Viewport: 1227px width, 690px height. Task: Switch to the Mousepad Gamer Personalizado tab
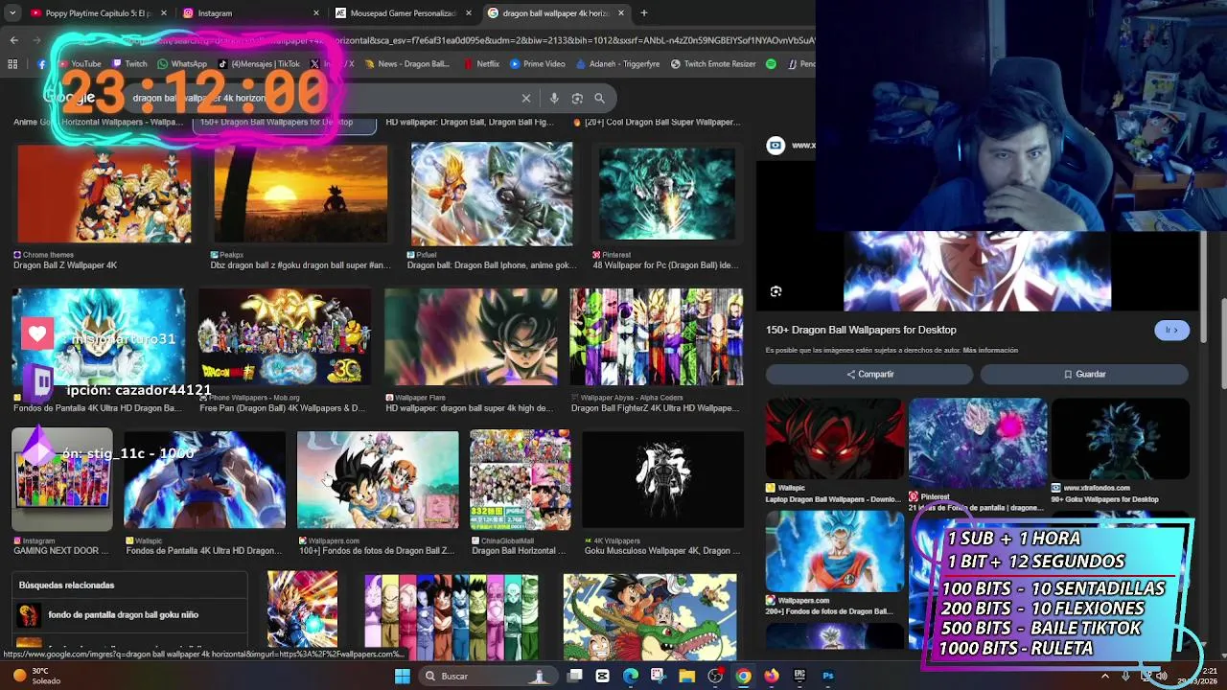point(403,13)
